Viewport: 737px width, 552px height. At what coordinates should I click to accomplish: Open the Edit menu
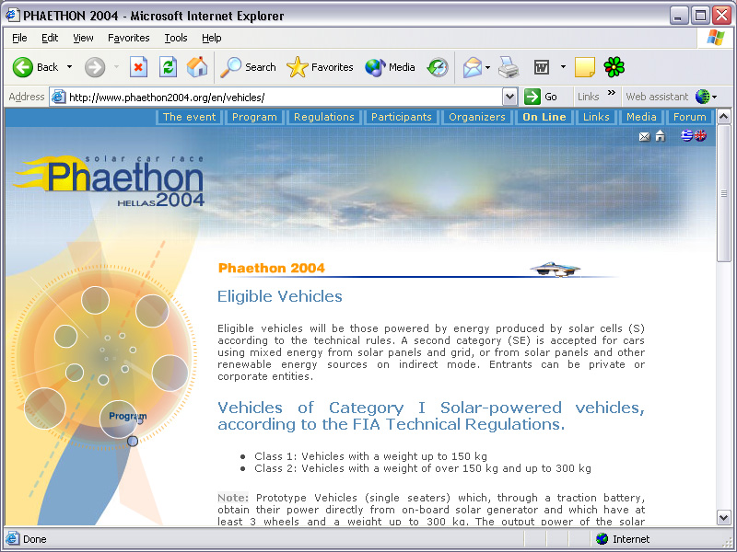(x=50, y=38)
